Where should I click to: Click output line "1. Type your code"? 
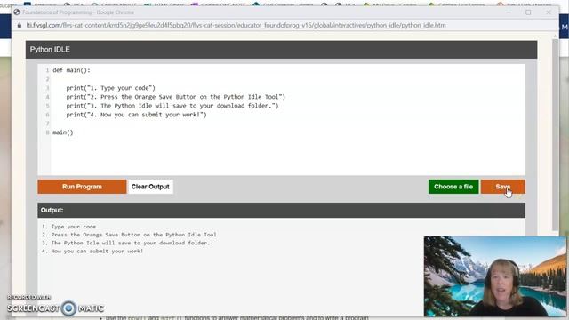pos(69,227)
